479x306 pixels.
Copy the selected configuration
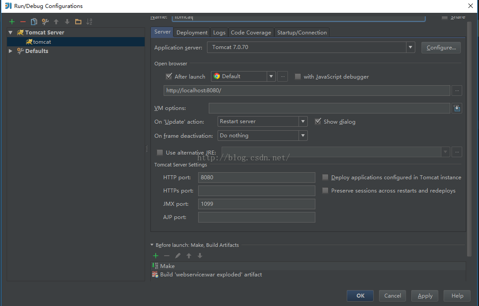(x=34, y=22)
